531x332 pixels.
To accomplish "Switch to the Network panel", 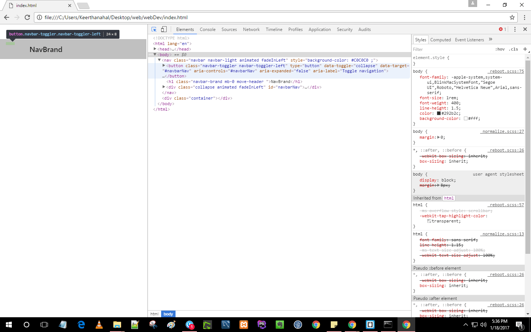I will (251, 29).
